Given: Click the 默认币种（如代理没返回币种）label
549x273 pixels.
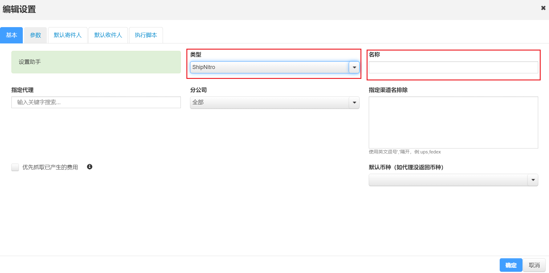Looking at the screenshot, I should point(406,167).
